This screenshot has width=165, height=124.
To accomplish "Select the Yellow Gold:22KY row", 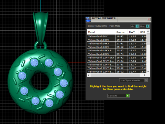I will (117, 54).
